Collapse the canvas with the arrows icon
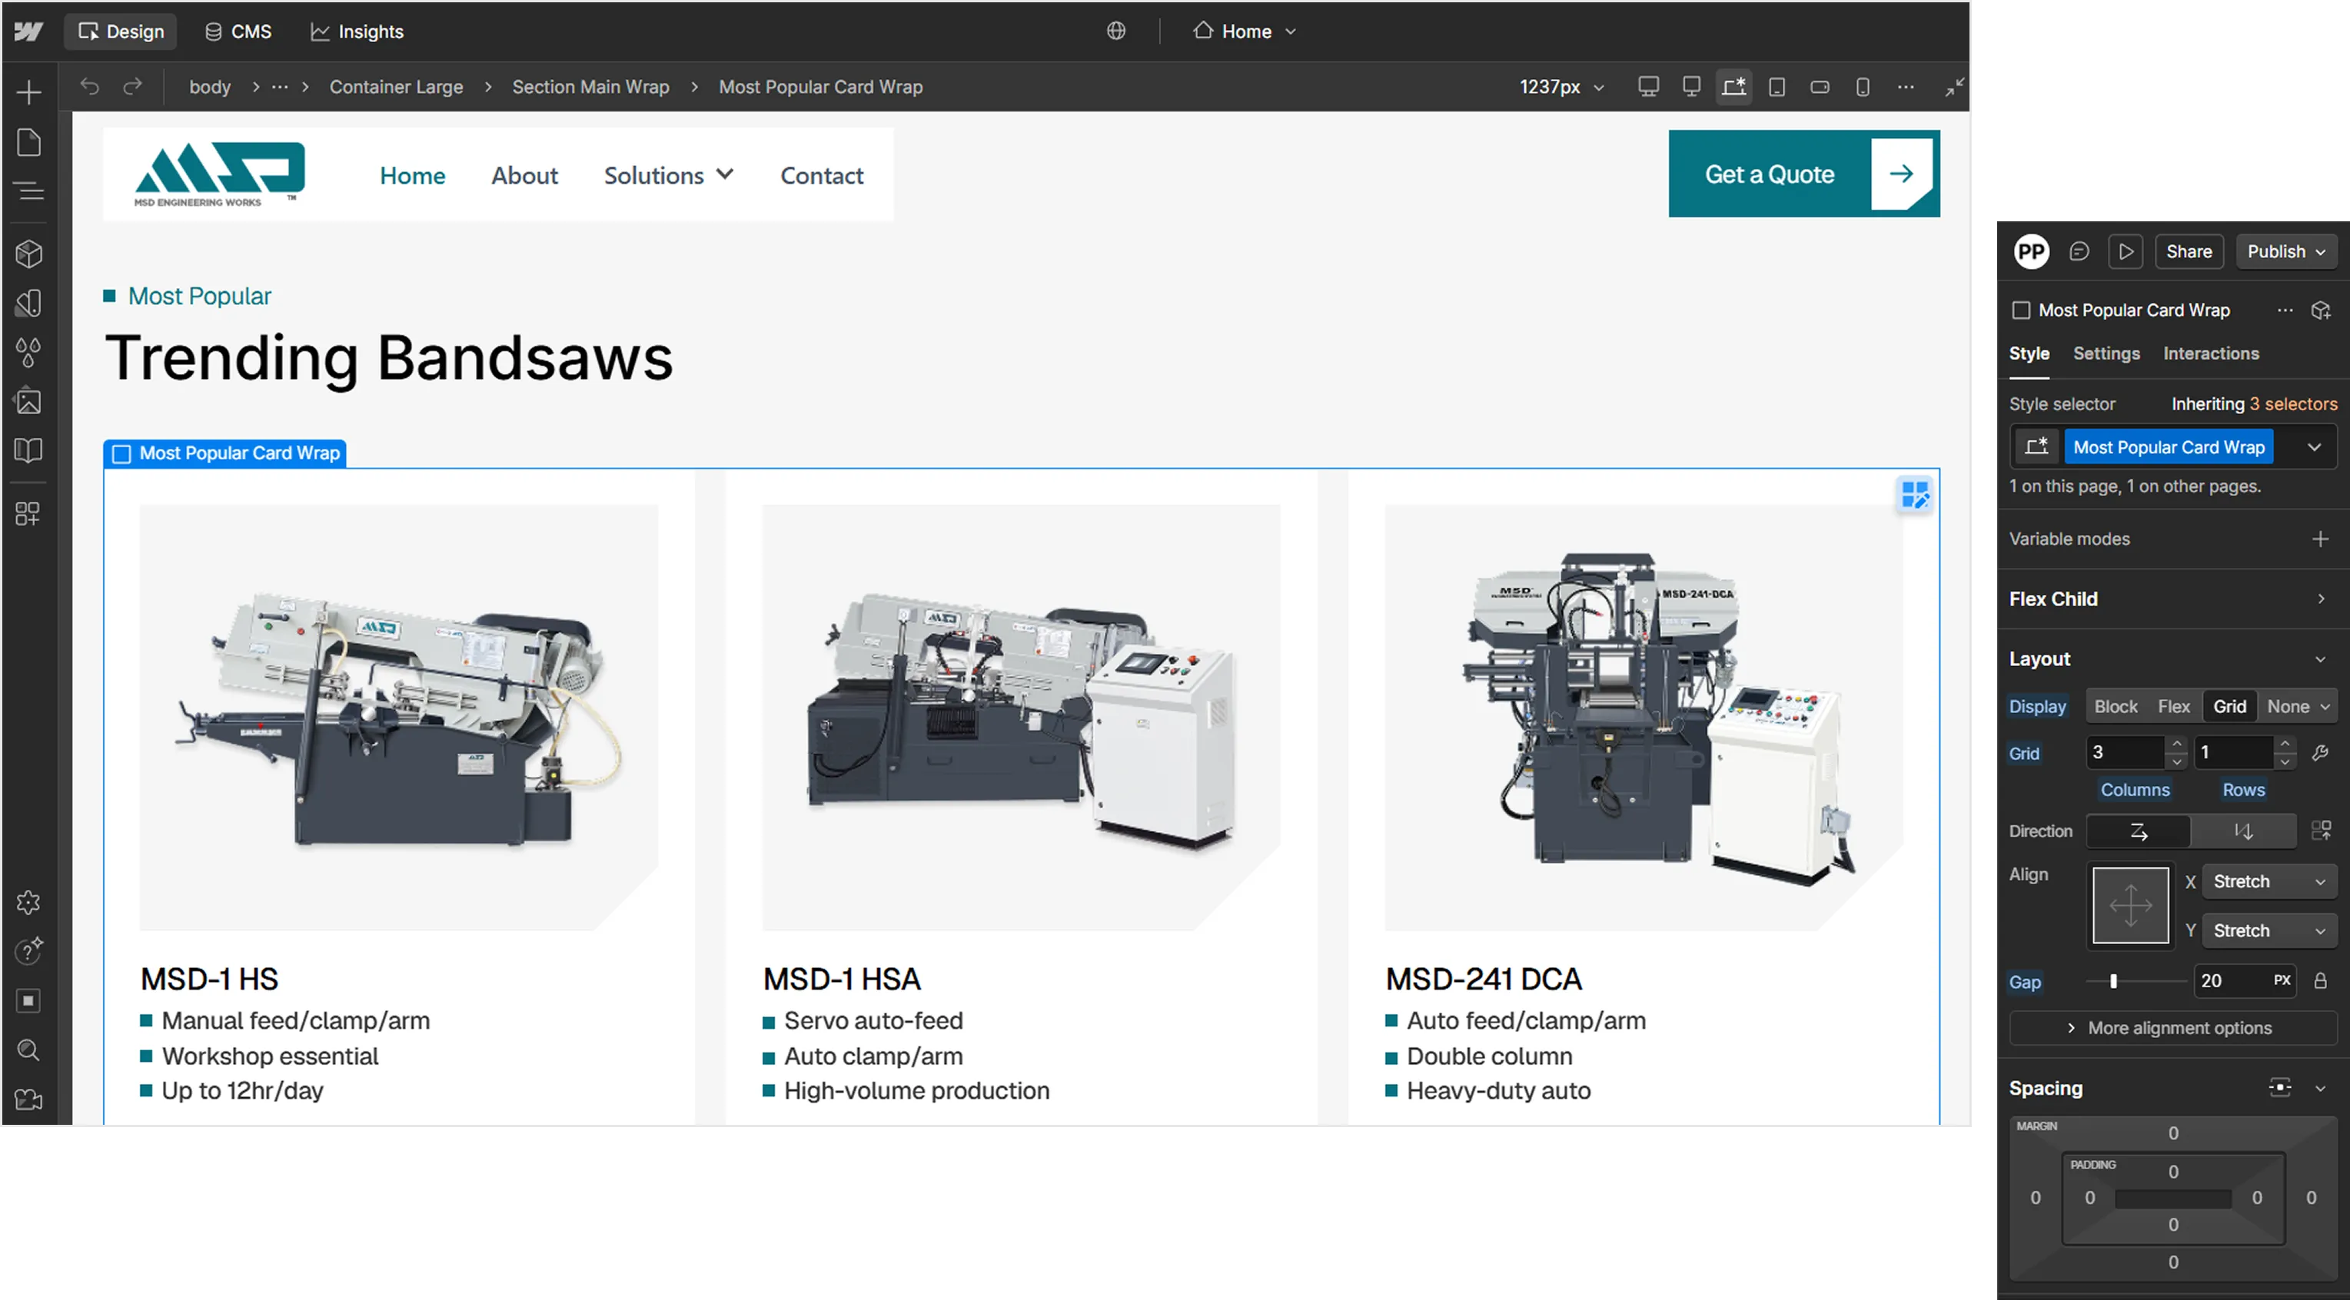2350x1300 pixels. point(1955,87)
